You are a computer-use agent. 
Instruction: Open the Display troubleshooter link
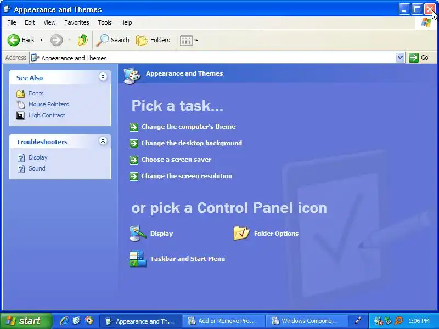pos(38,157)
